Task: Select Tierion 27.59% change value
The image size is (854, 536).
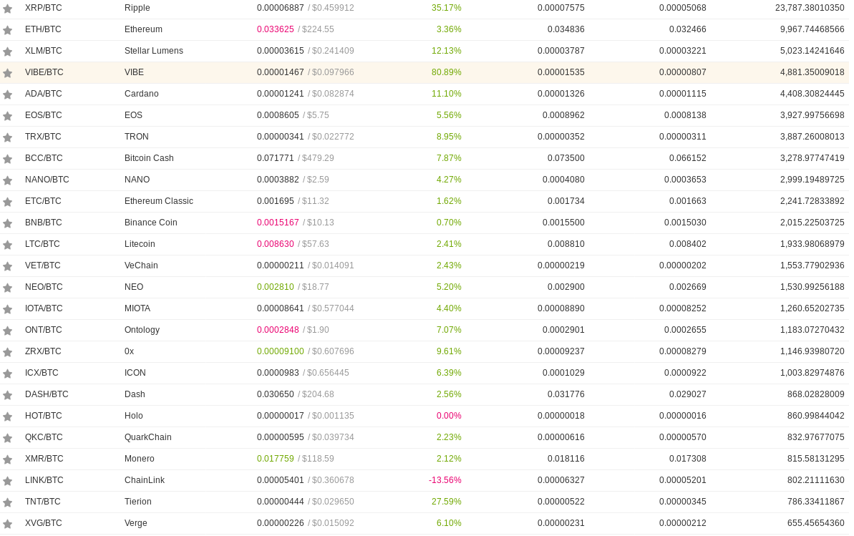Action: [x=447, y=501]
